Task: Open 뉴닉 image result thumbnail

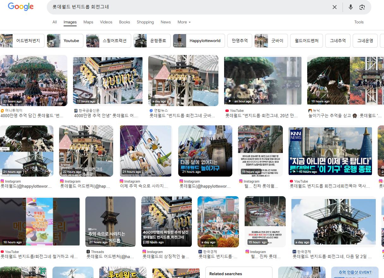Action: [x=345, y=81]
